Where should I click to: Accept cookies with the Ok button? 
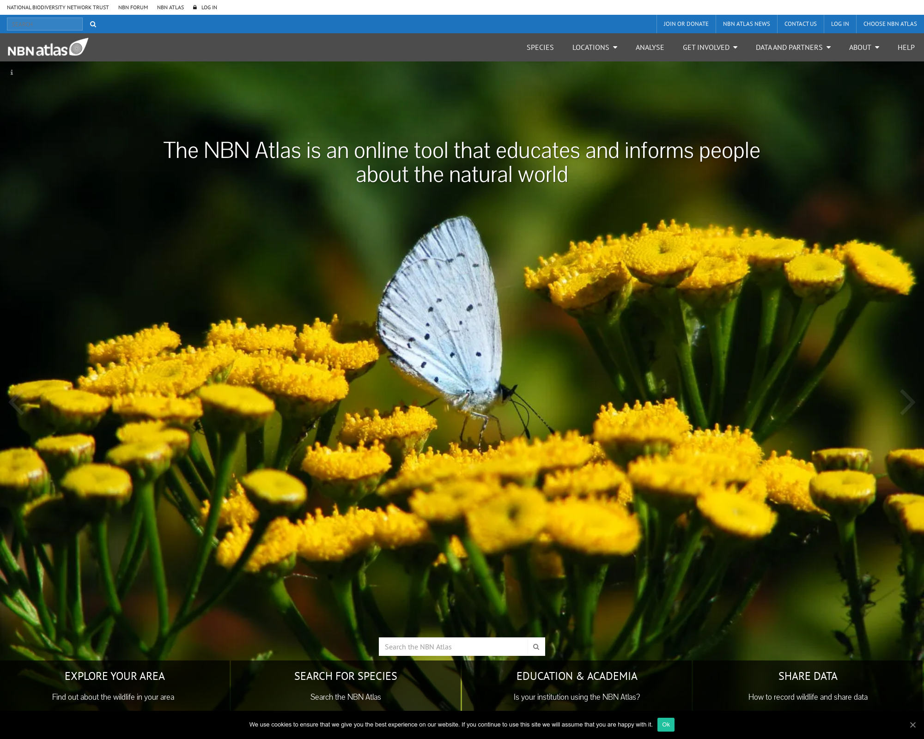point(666,724)
